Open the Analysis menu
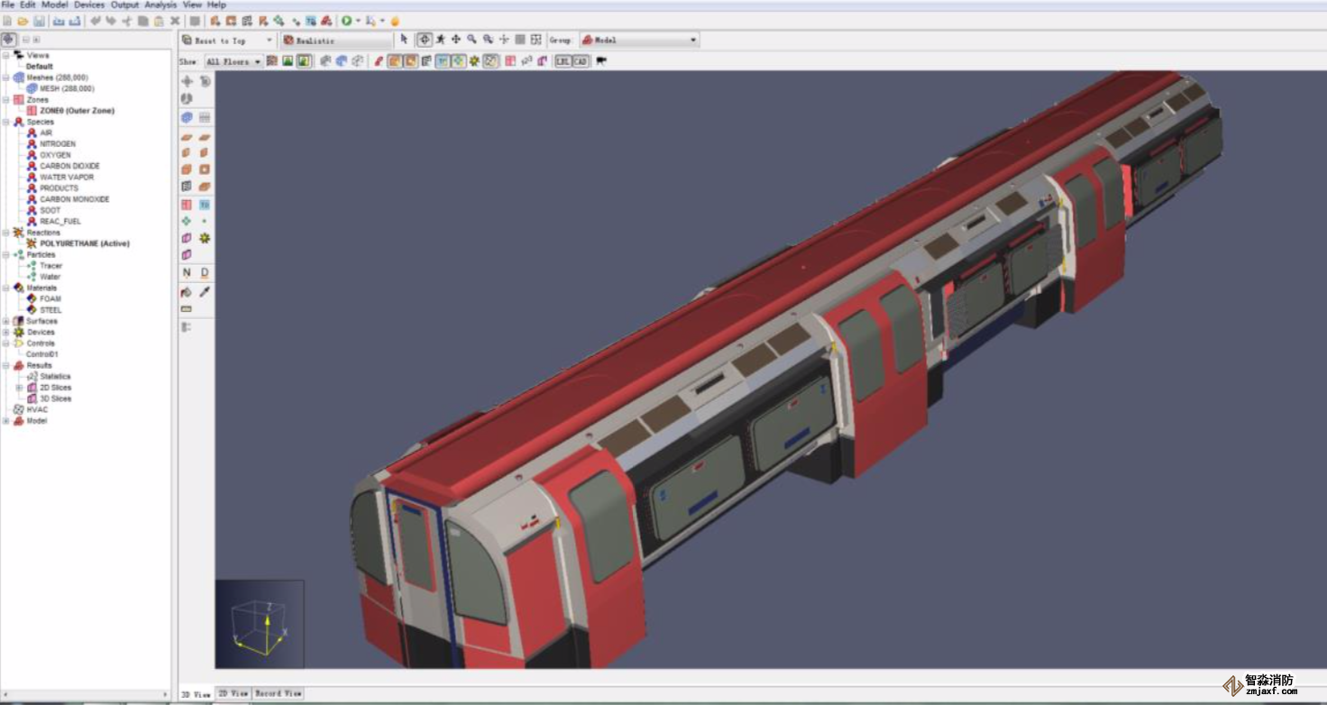 [x=160, y=5]
